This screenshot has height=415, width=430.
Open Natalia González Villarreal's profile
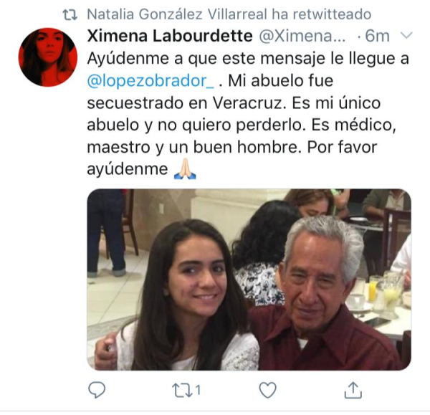tap(177, 14)
